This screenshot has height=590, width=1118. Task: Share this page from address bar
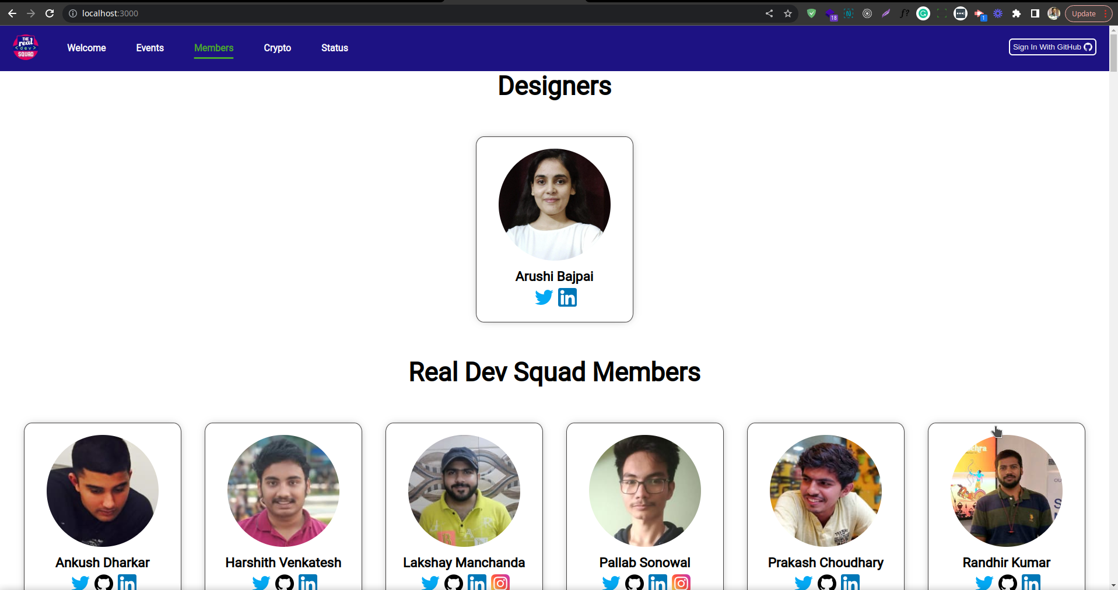click(x=769, y=13)
